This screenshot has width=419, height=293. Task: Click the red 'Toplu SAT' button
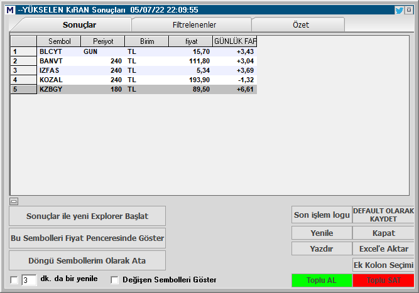[383, 280]
